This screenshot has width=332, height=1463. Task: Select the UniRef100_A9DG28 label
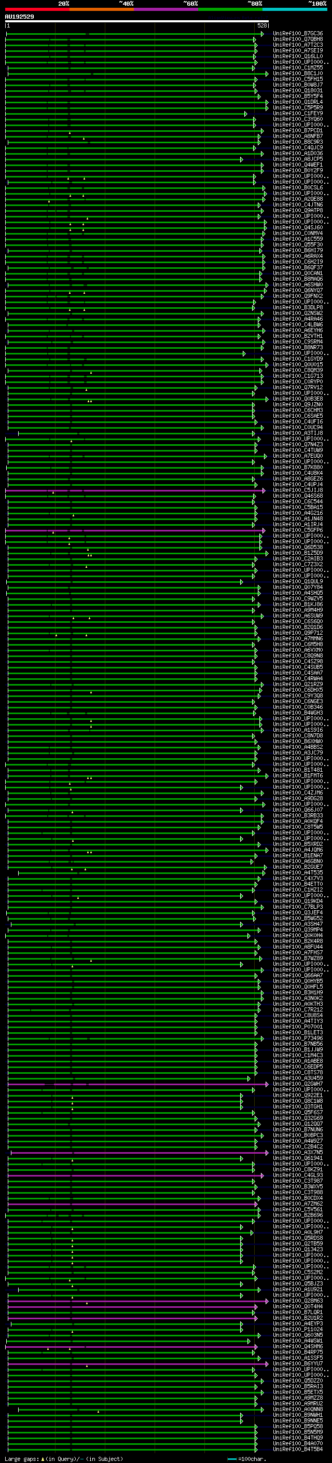298,799
